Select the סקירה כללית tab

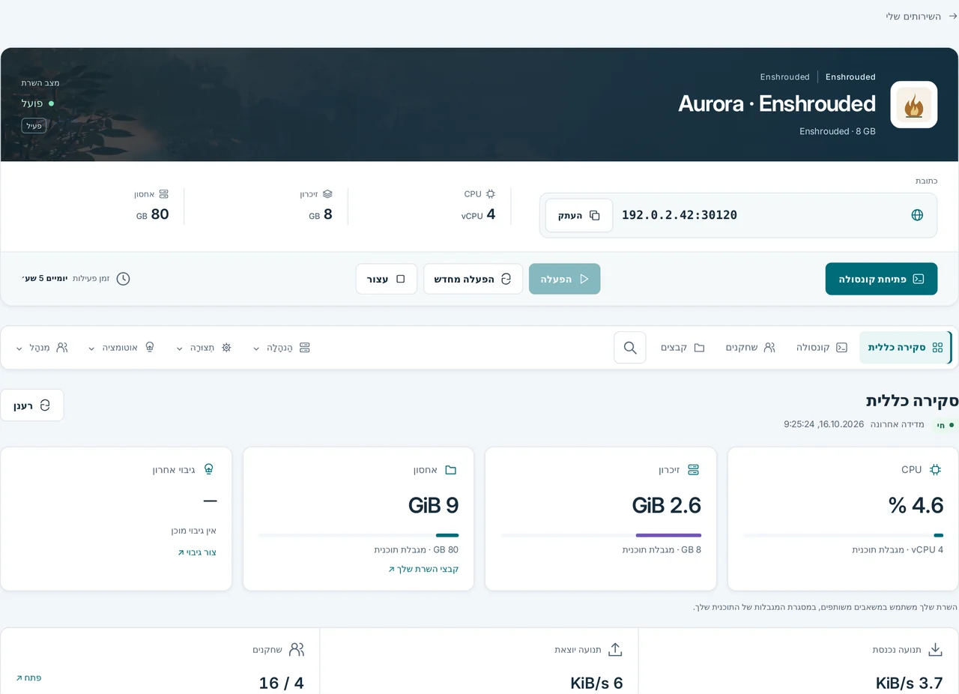pos(905,348)
